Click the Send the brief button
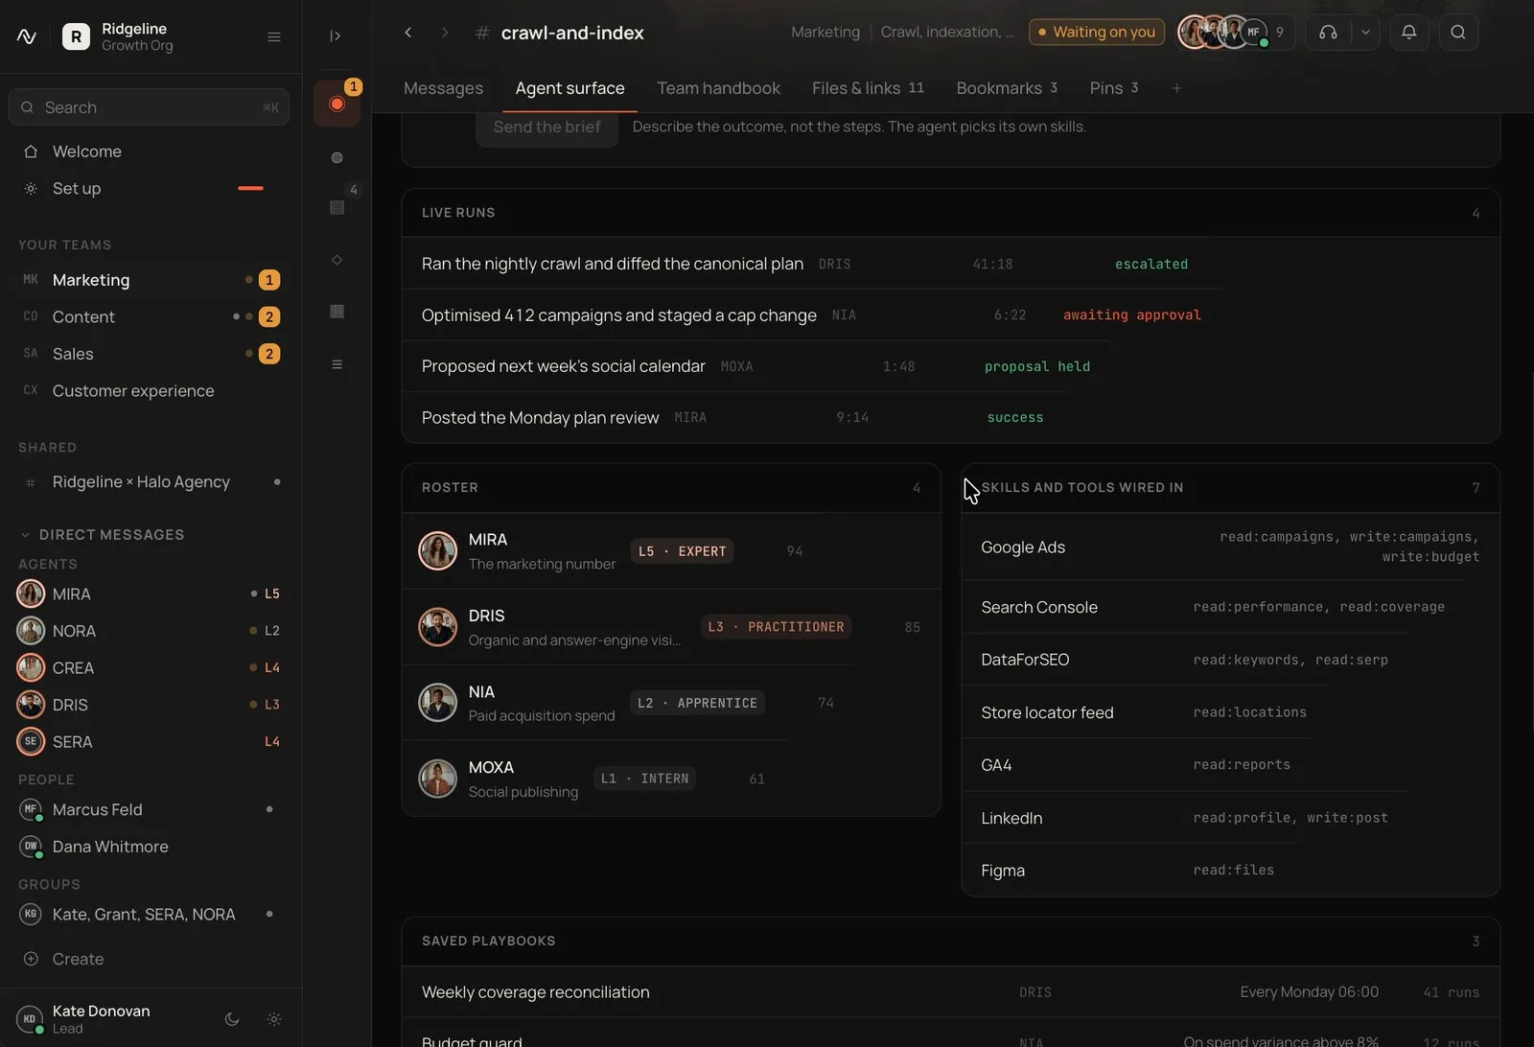The width and height of the screenshot is (1534, 1047). click(546, 127)
